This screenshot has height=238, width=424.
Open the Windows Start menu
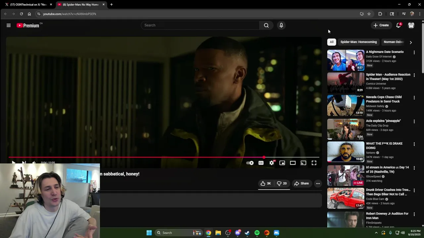[x=149, y=233]
